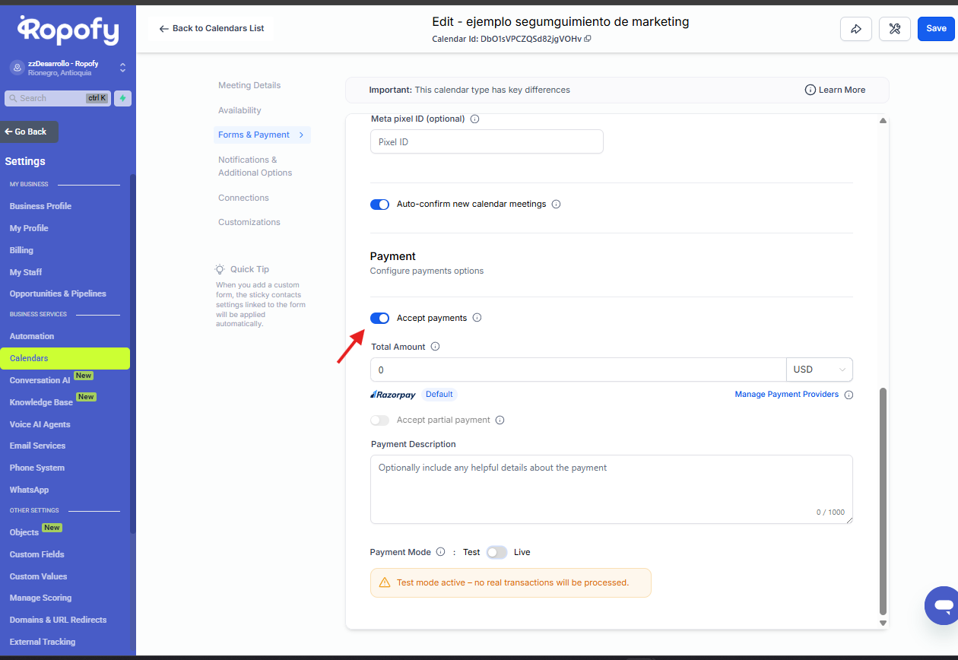Click info icon next to Meta pixel ID
Image resolution: width=958 pixels, height=660 pixels.
(475, 119)
